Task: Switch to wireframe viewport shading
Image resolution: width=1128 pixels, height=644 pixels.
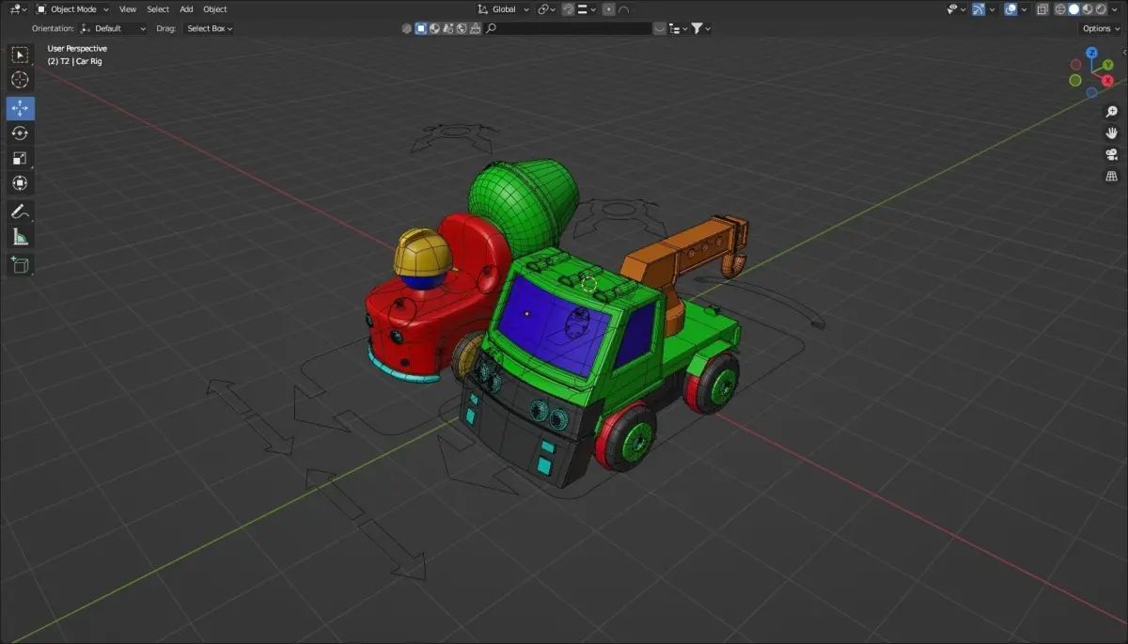Action: 1060,9
